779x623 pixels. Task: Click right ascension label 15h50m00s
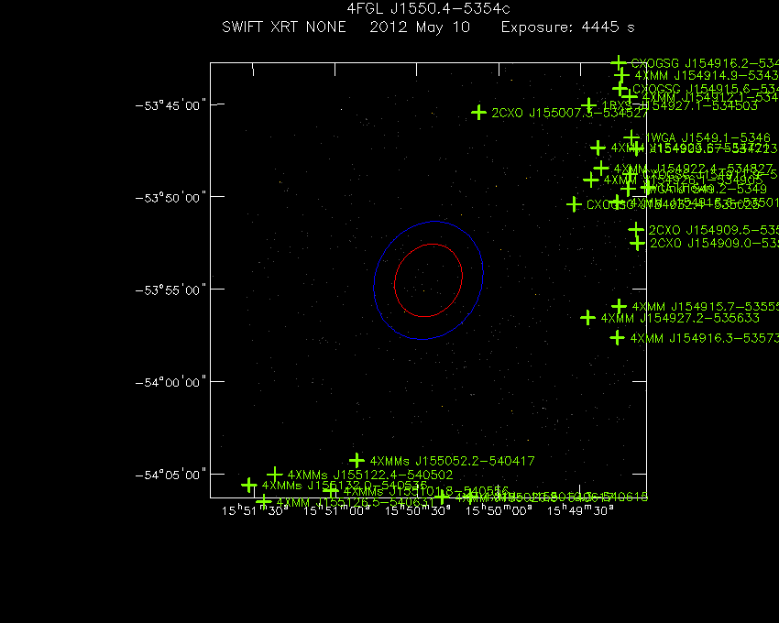point(499,510)
